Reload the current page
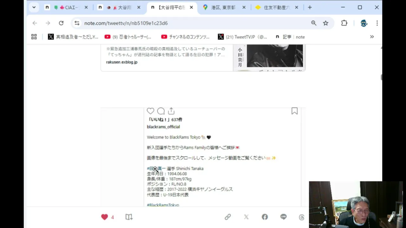Viewport: 406px width, 228px height. coord(61,23)
